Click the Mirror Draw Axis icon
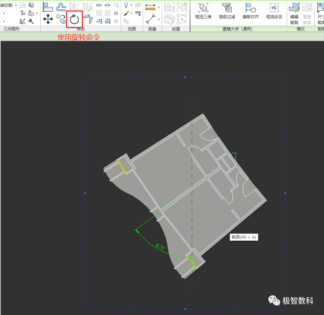This screenshot has height=315, width=324. click(88, 7)
